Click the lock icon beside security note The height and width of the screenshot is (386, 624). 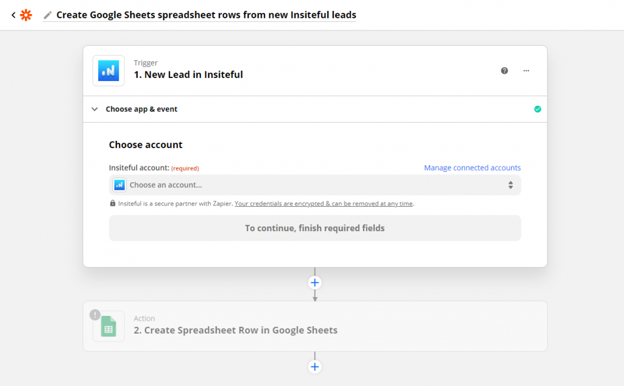point(113,203)
